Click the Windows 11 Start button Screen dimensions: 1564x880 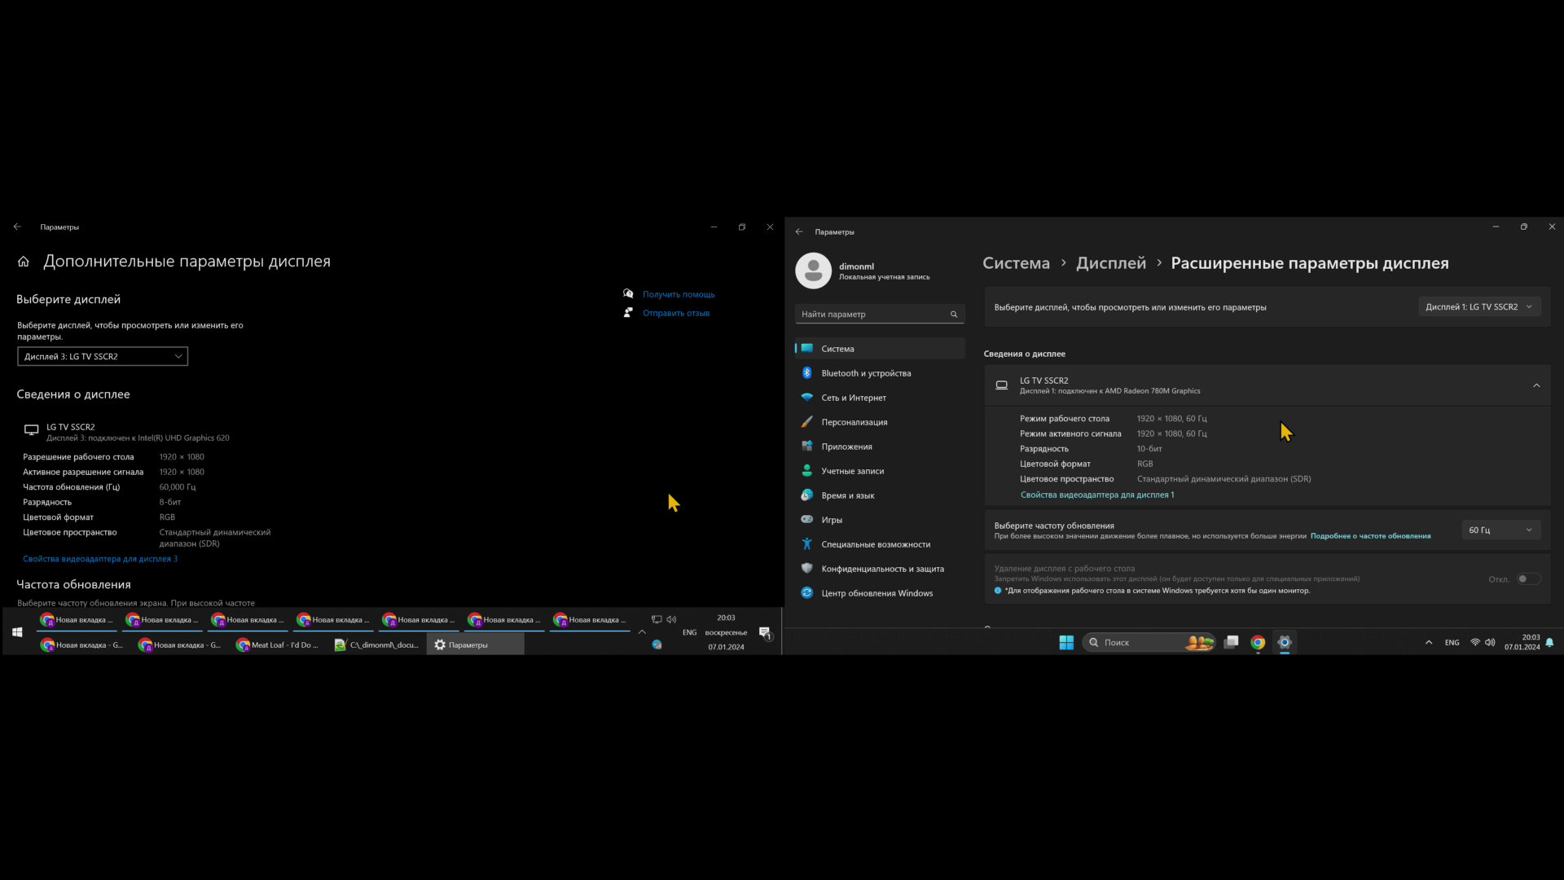tap(1066, 643)
